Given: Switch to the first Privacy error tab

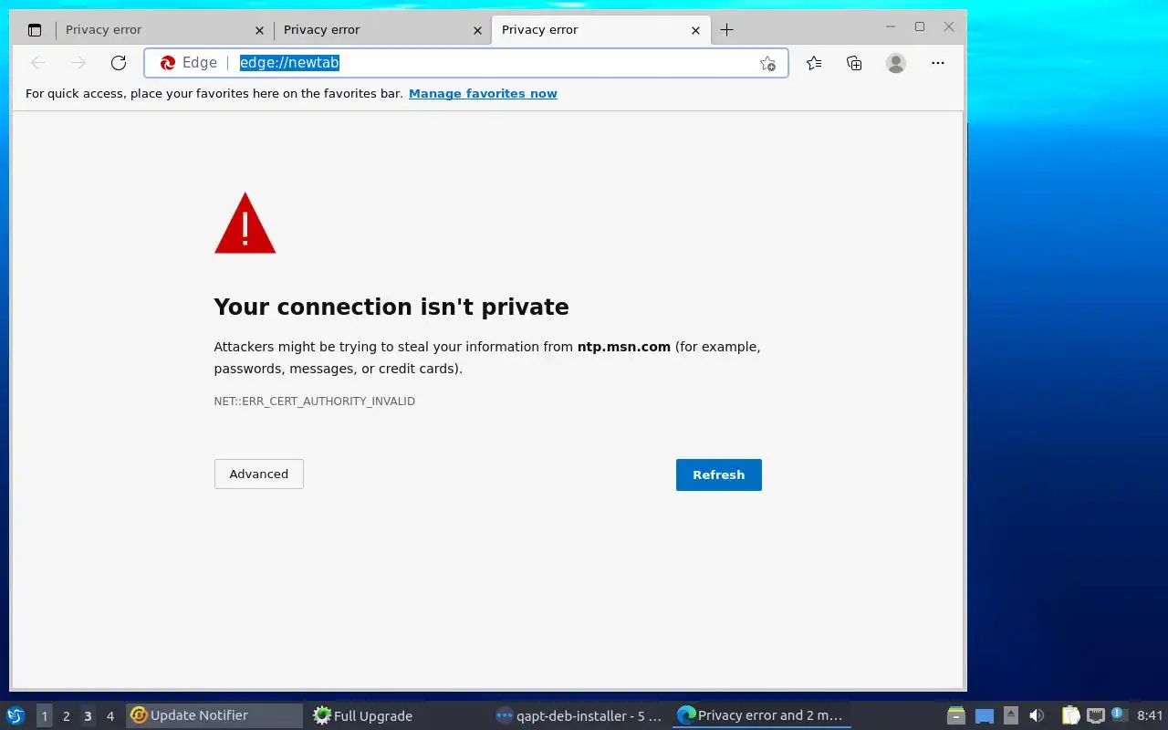Looking at the screenshot, I should 164,30.
